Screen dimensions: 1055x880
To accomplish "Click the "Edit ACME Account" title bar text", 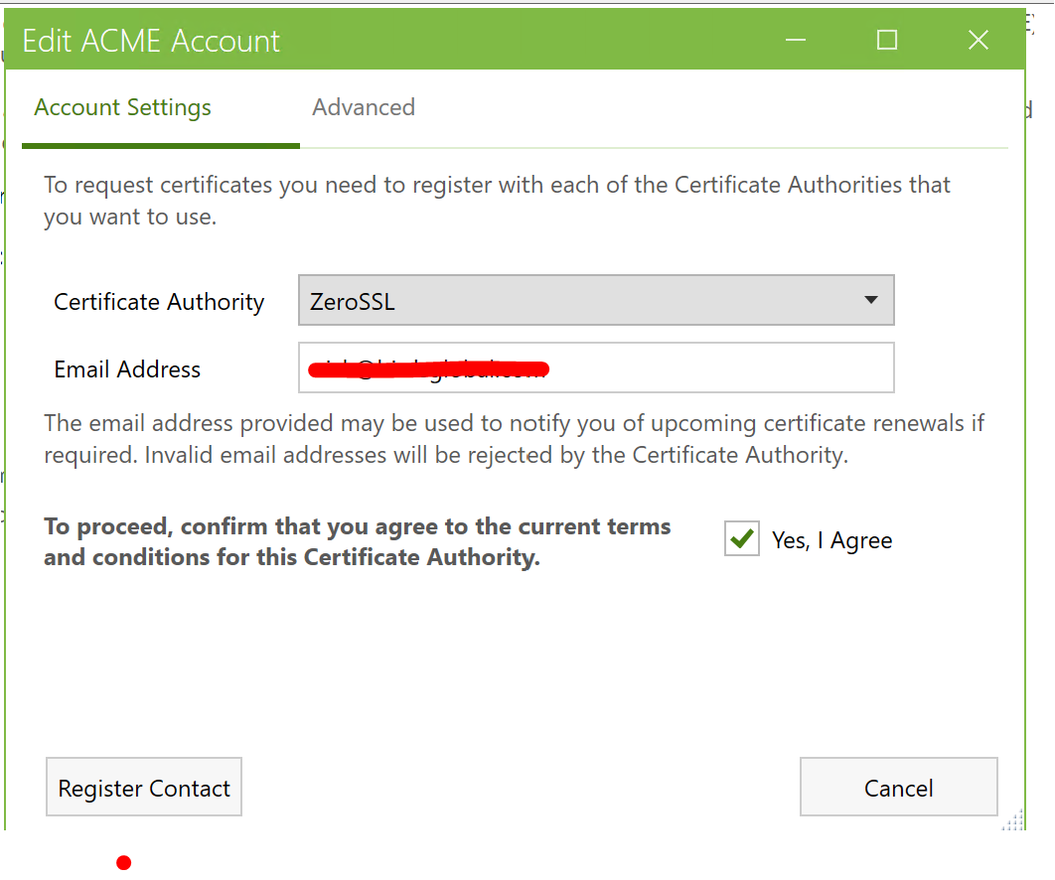I will pyautogui.click(x=151, y=41).
